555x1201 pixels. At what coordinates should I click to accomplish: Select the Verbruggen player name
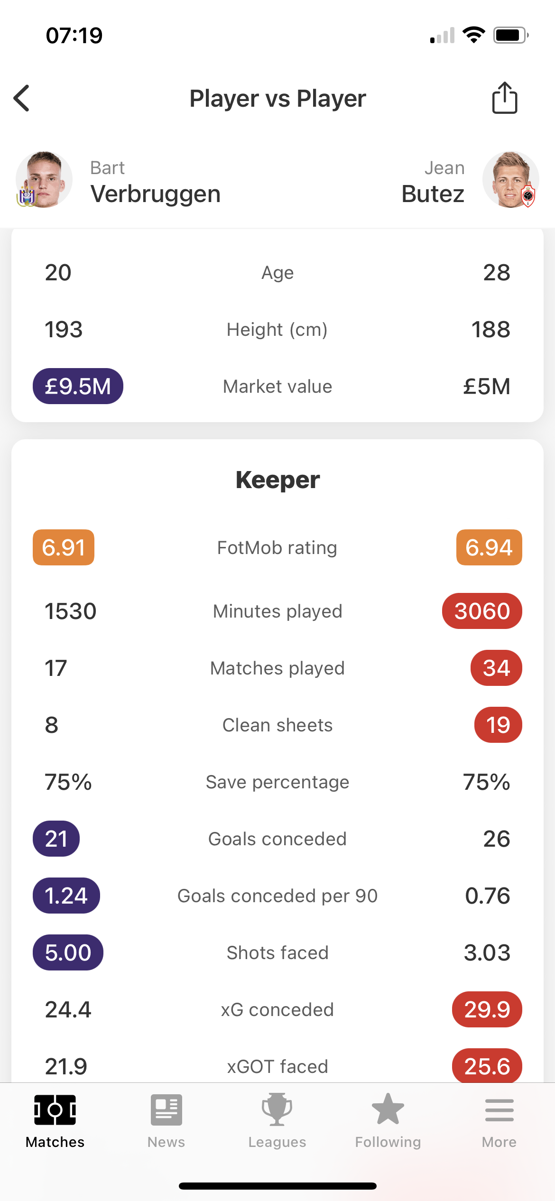tap(156, 194)
